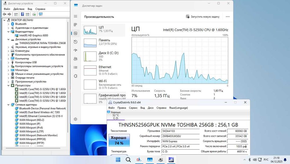Select the Память performance item
290x164 pixels.
tap(104, 43)
